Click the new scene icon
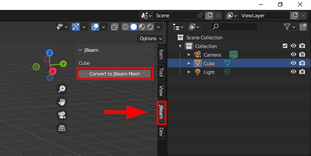The width and height of the screenshot is (311, 156). click(x=209, y=16)
